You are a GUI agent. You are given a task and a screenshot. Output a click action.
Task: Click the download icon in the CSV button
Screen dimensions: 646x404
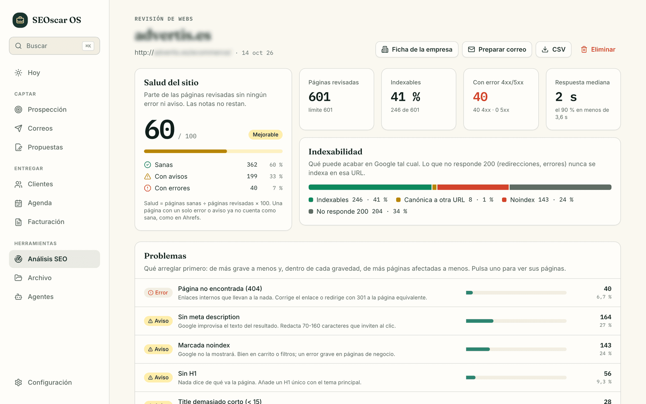(545, 50)
